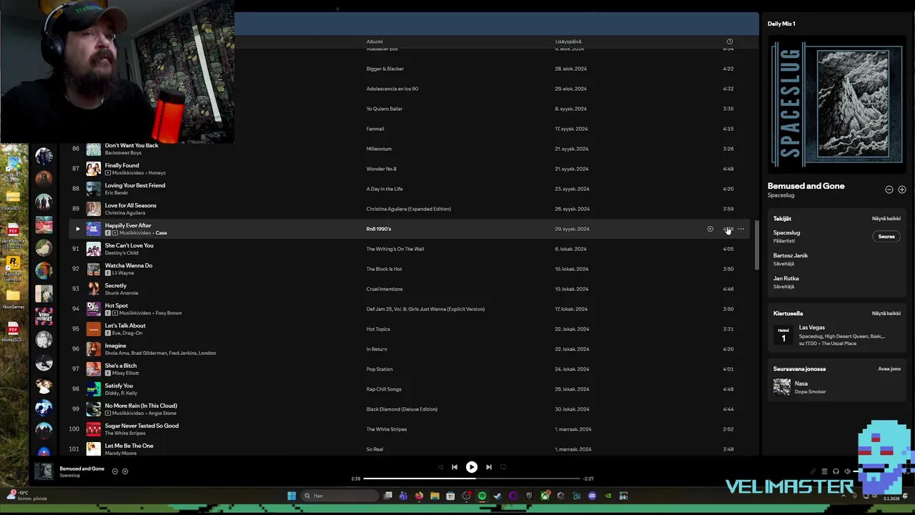Screen dimensions: 915x515
Task: Open File Explorer from the taskbar
Action: pyautogui.click(x=435, y=496)
